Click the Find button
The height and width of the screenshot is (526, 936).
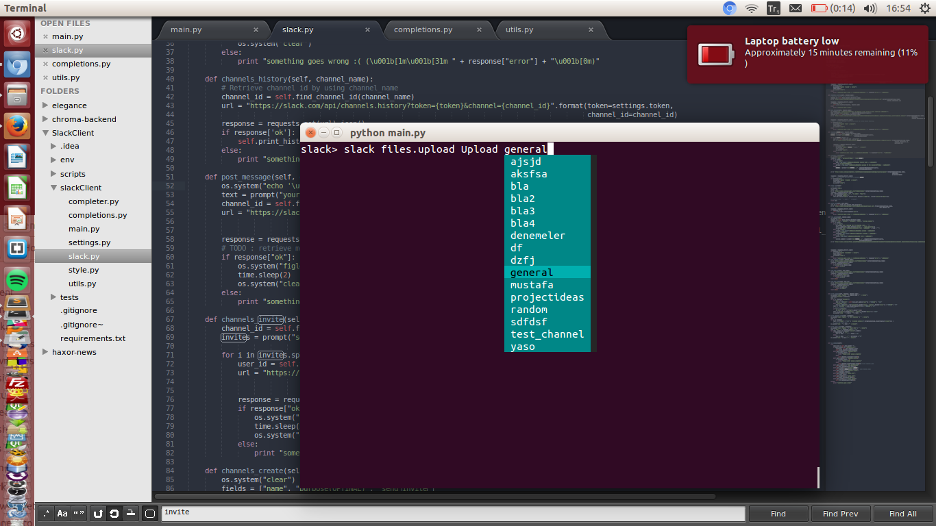tap(778, 514)
